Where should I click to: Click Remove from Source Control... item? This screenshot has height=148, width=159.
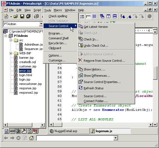click(x=106, y=61)
